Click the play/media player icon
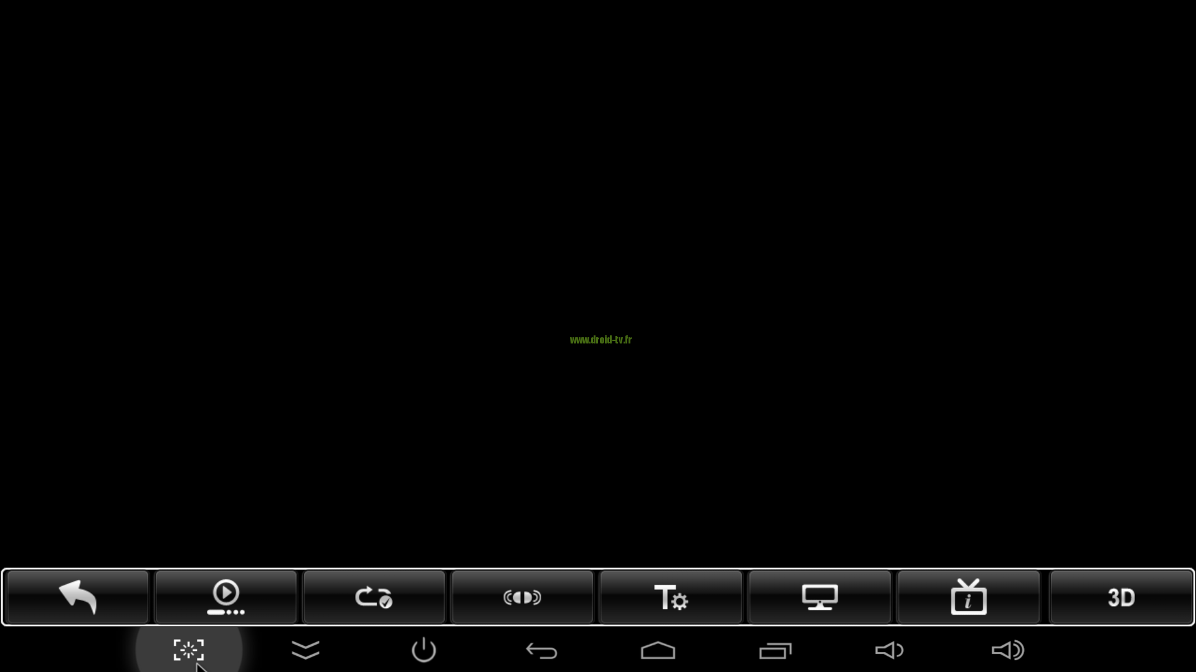The height and width of the screenshot is (672, 1196). coord(225,597)
